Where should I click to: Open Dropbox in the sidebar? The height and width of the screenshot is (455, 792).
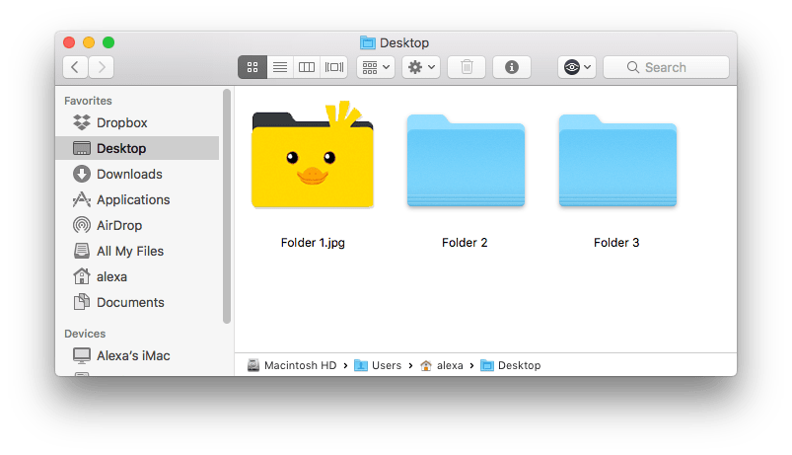tap(137, 122)
